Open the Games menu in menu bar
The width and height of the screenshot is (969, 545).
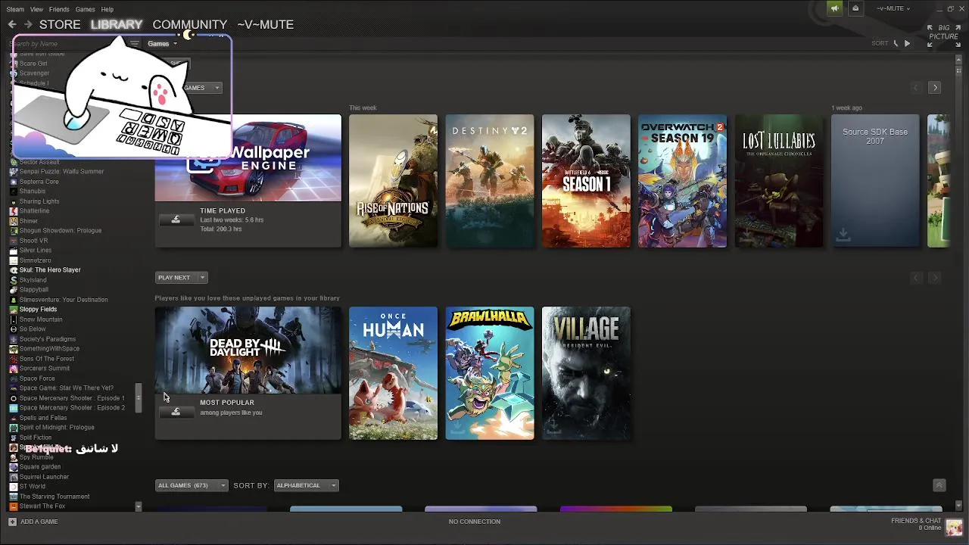pos(85,9)
